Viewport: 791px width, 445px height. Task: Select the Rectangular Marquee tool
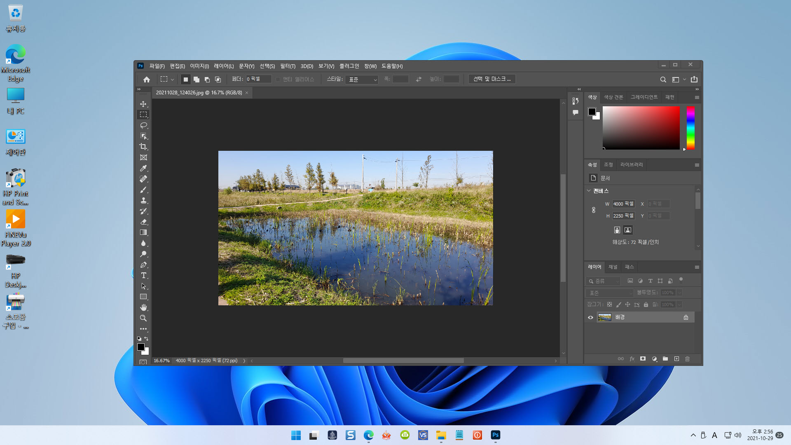pos(143,115)
